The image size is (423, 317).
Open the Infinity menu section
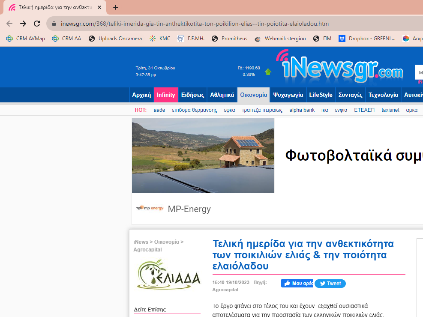(x=166, y=95)
